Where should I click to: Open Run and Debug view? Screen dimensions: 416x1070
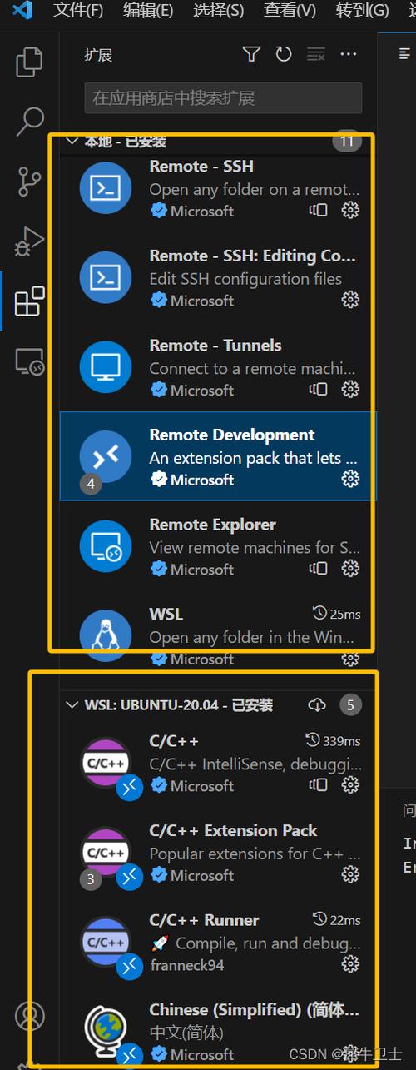tap(29, 241)
